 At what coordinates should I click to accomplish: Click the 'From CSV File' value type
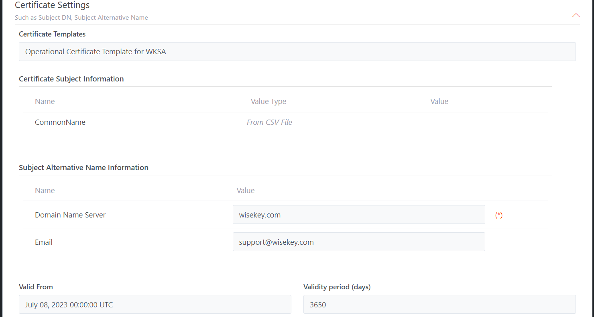click(x=269, y=122)
